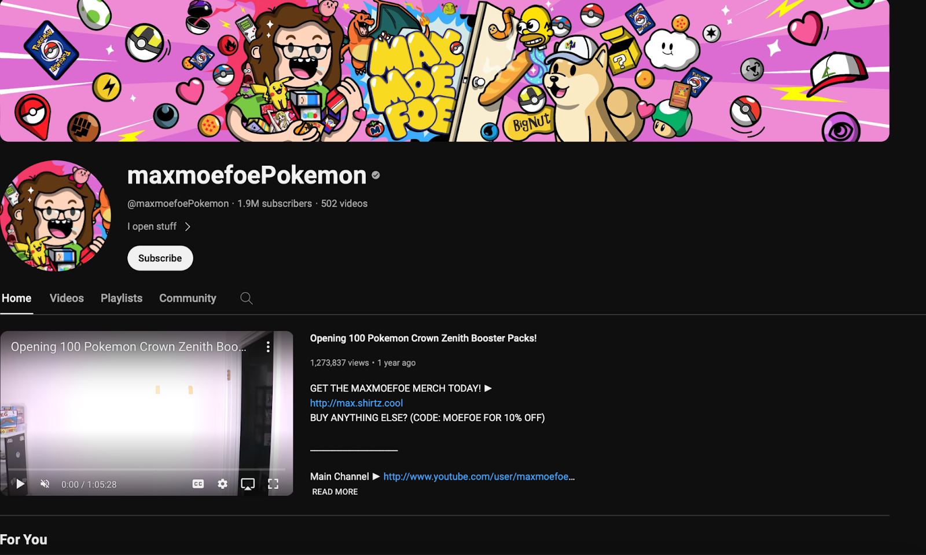Screen dimensions: 926x555
Task: Unmute the video player audio
Action: pos(45,484)
